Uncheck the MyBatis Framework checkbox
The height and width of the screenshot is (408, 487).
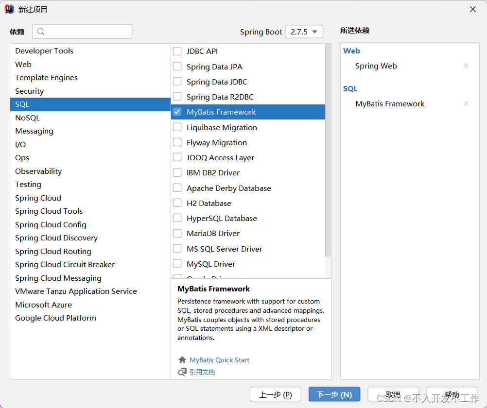[177, 112]
